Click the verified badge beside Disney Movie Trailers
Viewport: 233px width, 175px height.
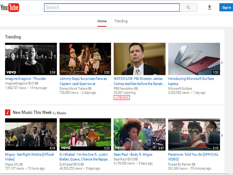coord(90,89)
